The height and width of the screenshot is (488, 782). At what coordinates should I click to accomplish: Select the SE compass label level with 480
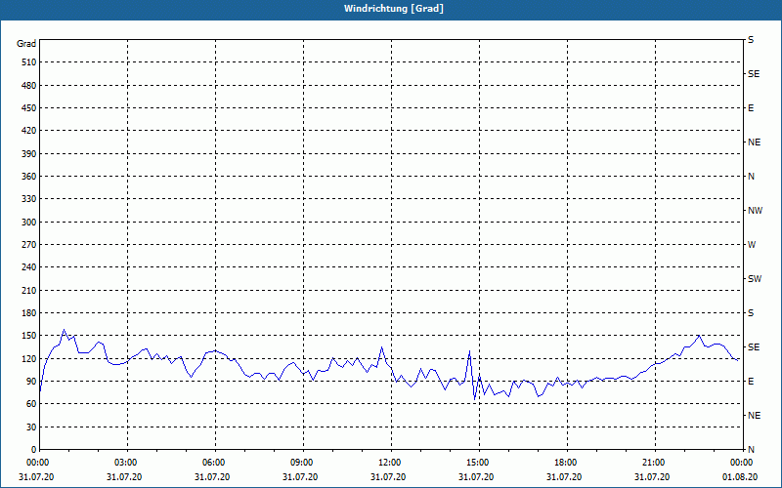pyautogui.click(x=754, y=74)
